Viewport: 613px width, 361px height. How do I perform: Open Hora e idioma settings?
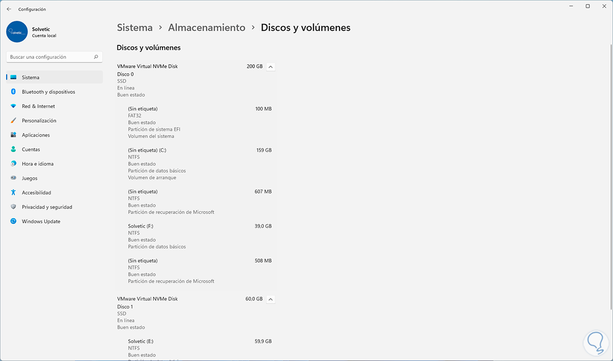(37, 164)
